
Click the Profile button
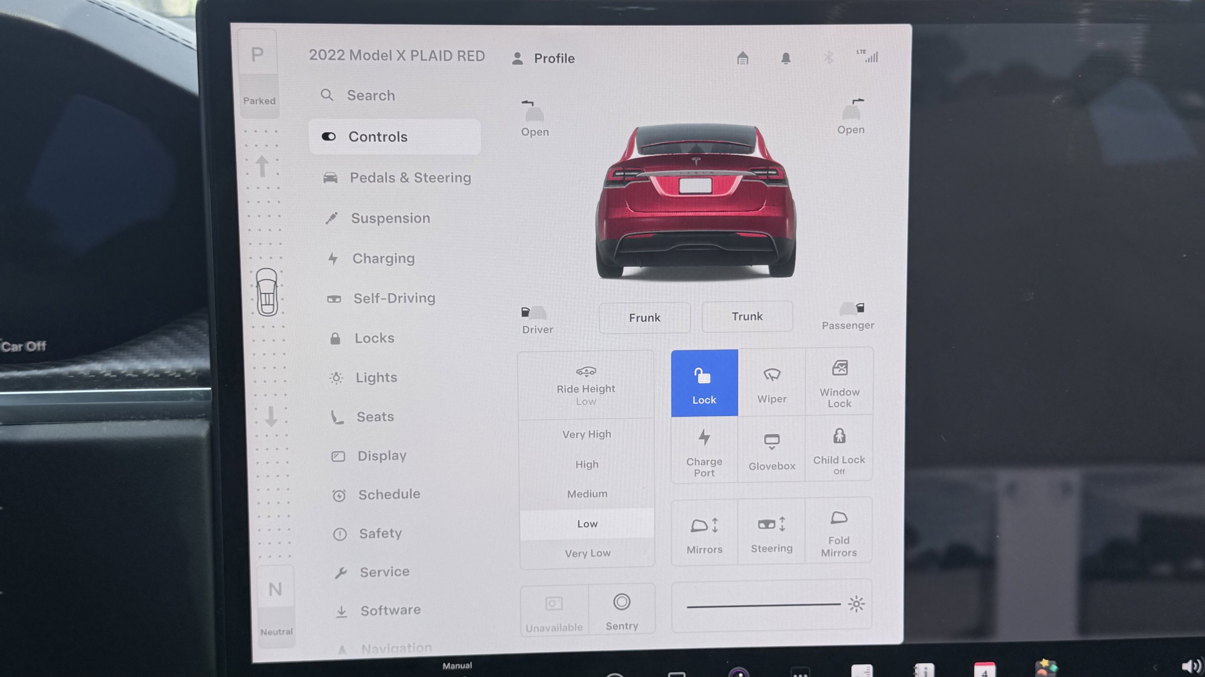pos(543,59)
